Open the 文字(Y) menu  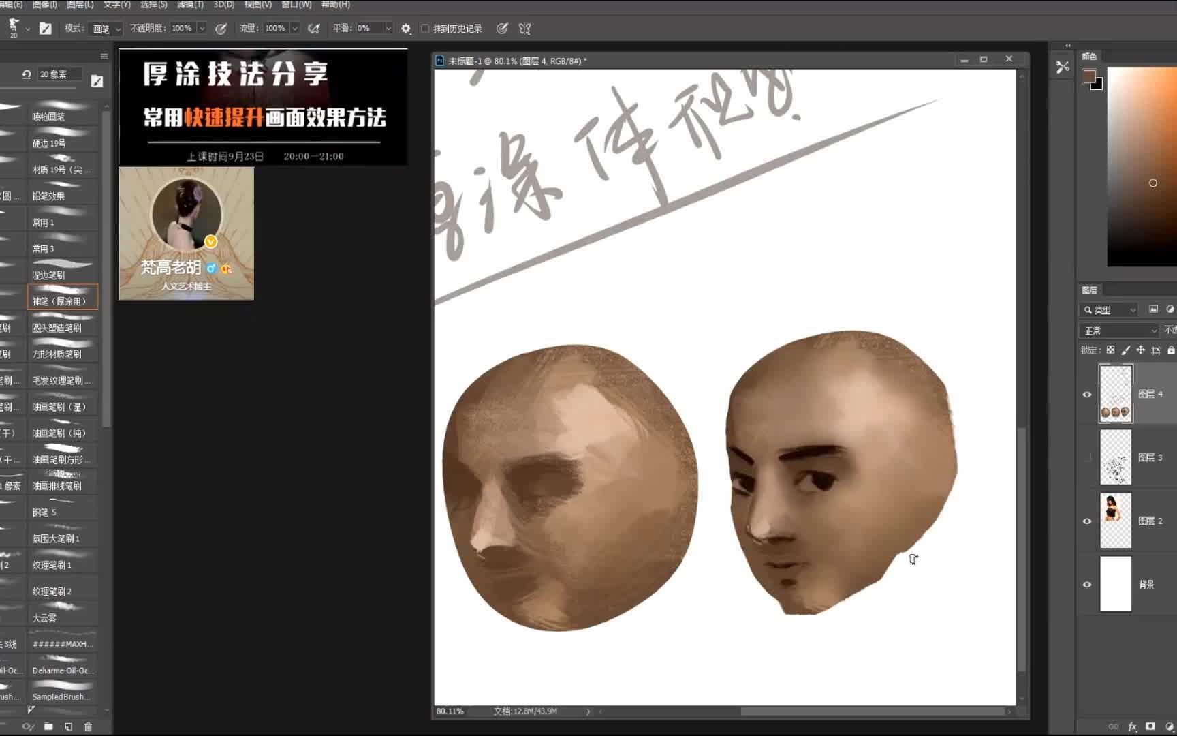(116, 5)
